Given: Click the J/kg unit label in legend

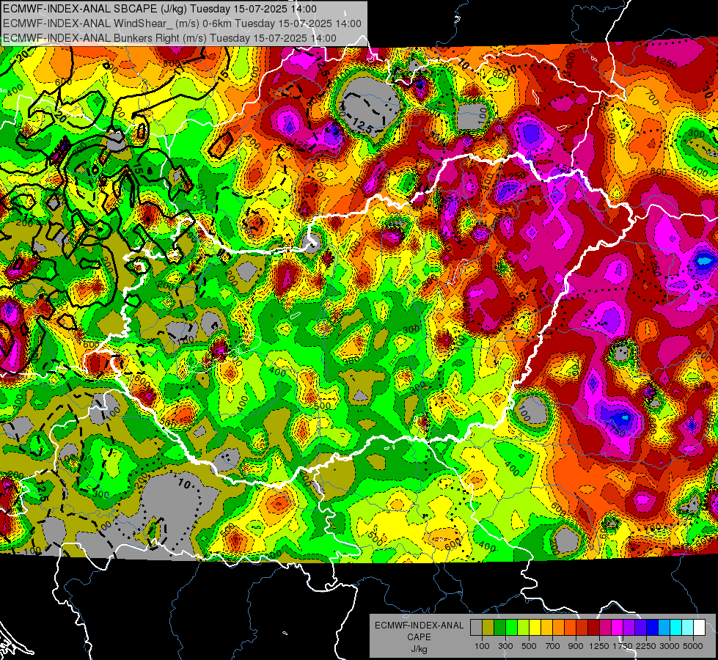Looking at the screenshot, I should (419, 649).
